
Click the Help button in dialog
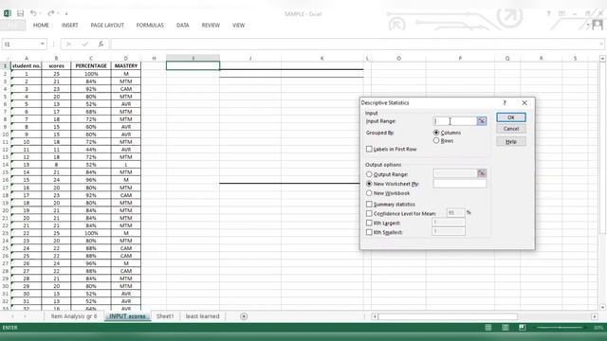pyautogui.click(x=511, y=141)
